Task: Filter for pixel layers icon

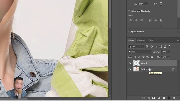Action: 147,47
